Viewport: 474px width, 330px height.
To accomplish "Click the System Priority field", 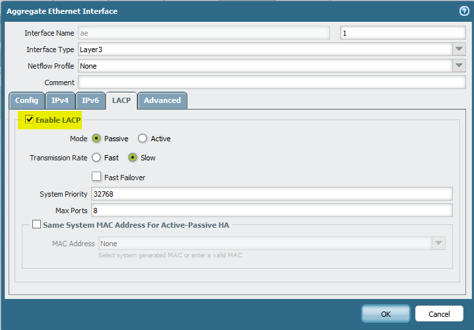I will pyautogui.click(x=271, y=194).
